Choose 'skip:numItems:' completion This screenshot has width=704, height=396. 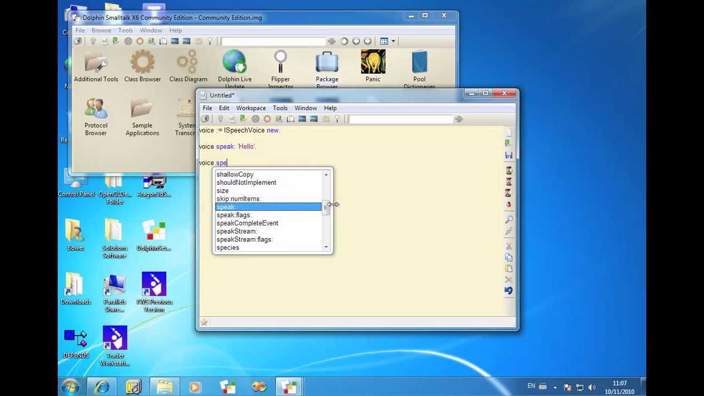[x=268, y=199]
